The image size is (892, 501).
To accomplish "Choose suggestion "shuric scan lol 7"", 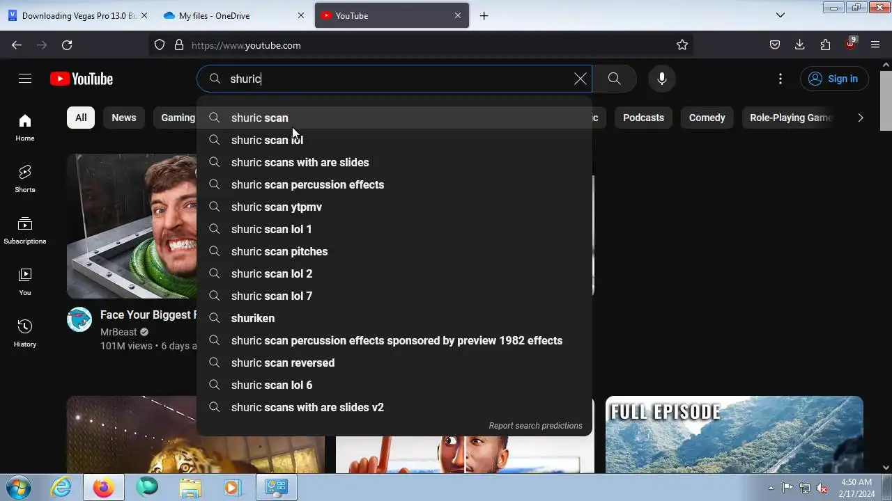I will pyautogui.click(x=394, y=296).
